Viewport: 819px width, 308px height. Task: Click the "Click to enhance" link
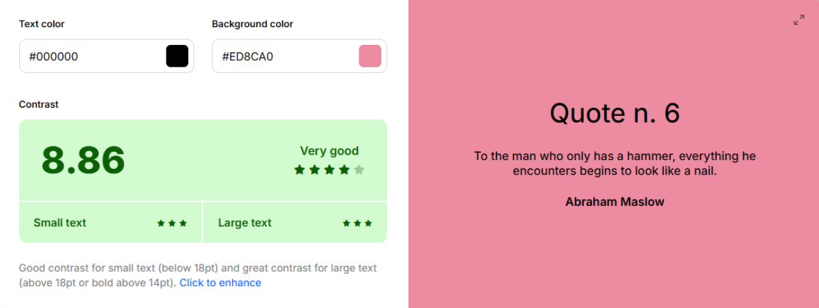coord(220,283)
